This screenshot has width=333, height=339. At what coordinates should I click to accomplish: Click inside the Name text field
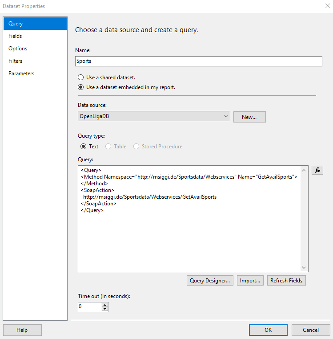(198, 61)
